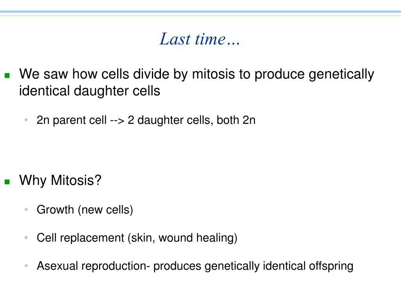Click the words '2 daughter cells, both 2n'
401x301 pixels.
191,120
